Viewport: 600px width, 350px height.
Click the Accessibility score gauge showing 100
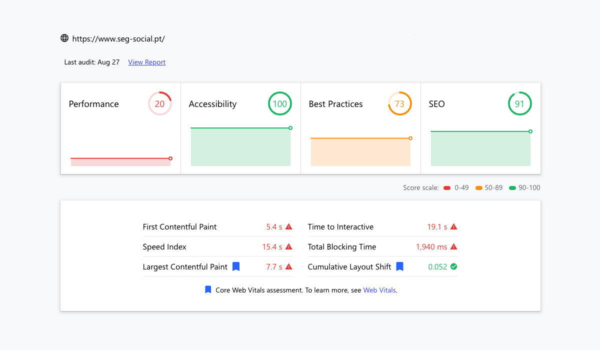pyautogui.click(x=280, y=104)
